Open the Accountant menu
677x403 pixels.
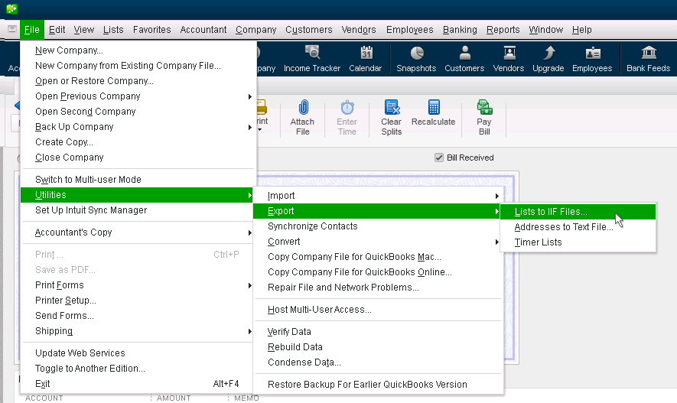click(203, 30)
